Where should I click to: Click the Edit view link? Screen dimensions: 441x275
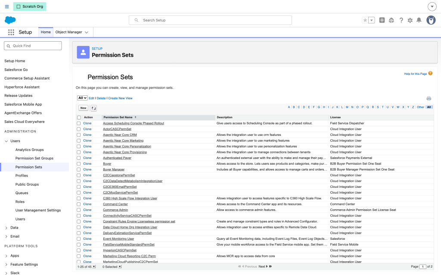coord(91,98)
